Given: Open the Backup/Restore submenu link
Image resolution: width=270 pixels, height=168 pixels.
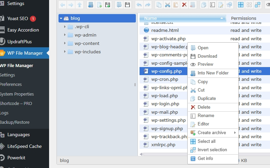Looking at the screenshot, I should point(15,122).
